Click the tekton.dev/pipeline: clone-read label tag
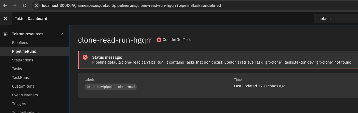 point(111,87)
